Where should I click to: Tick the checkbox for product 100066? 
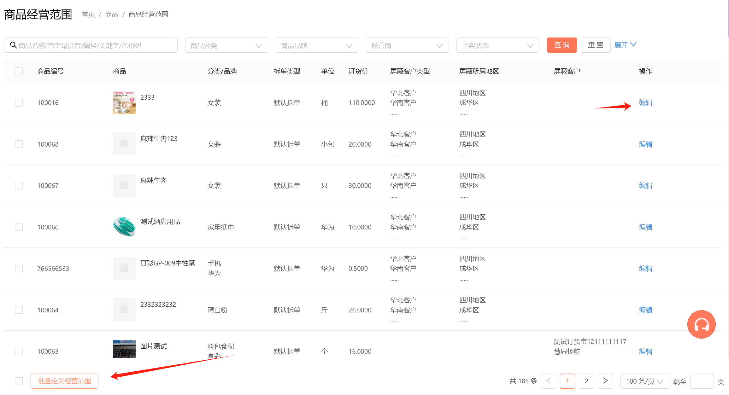(19, 227)
